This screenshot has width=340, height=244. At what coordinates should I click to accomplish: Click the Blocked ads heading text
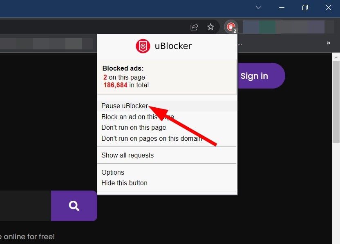(x=123, y=69)
